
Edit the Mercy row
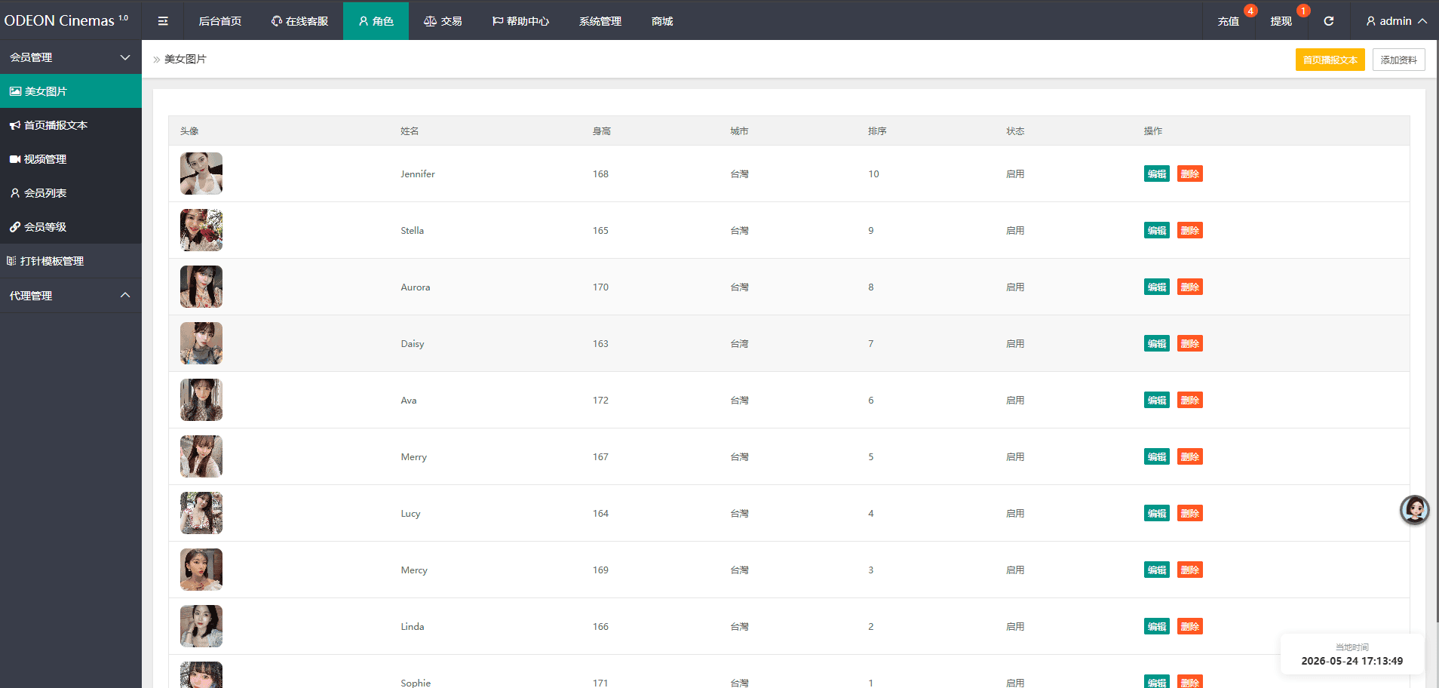(x=1157, y=570)
